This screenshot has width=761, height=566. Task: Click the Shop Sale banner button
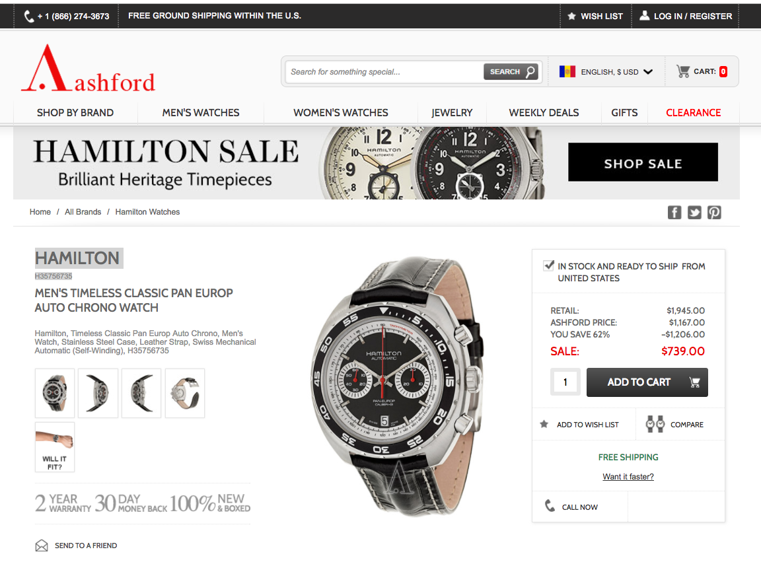coord(643,162)
